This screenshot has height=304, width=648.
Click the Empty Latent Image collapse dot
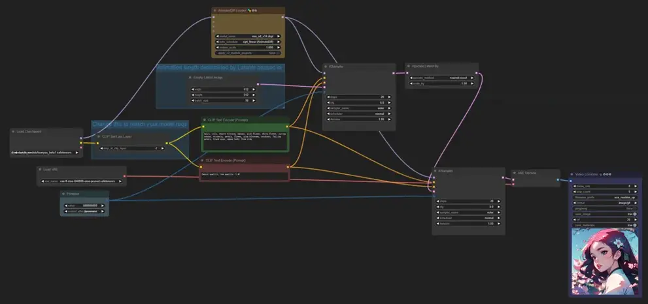pos(190,77)
